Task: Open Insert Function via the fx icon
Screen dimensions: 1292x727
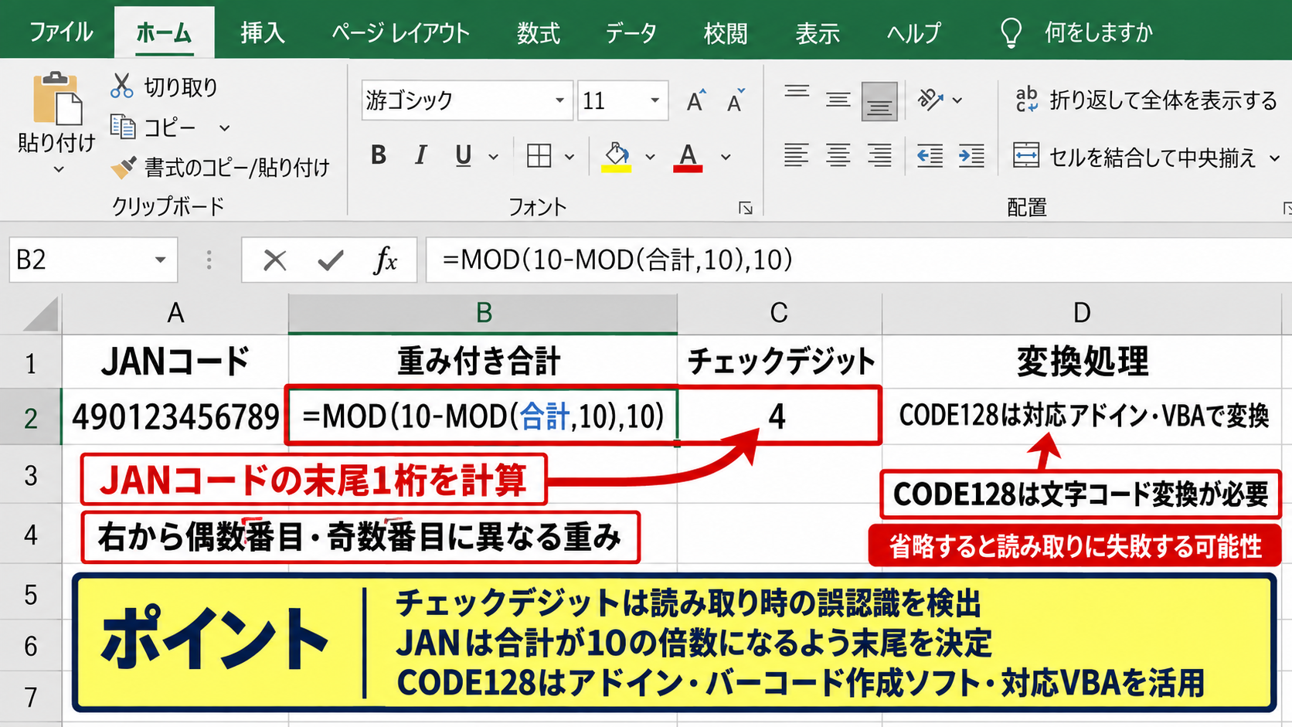Action: [385, 260]
